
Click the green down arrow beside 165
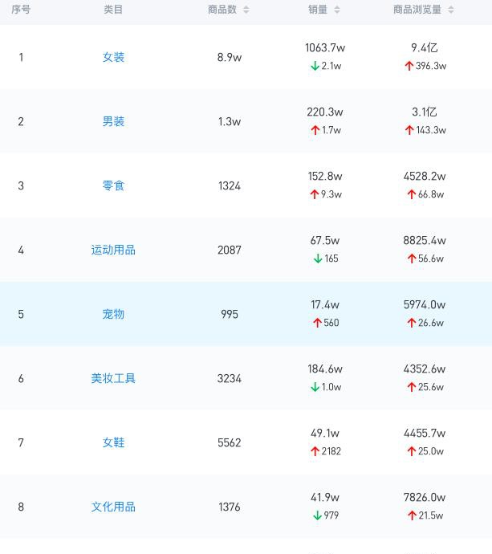(x=318, y=259)
